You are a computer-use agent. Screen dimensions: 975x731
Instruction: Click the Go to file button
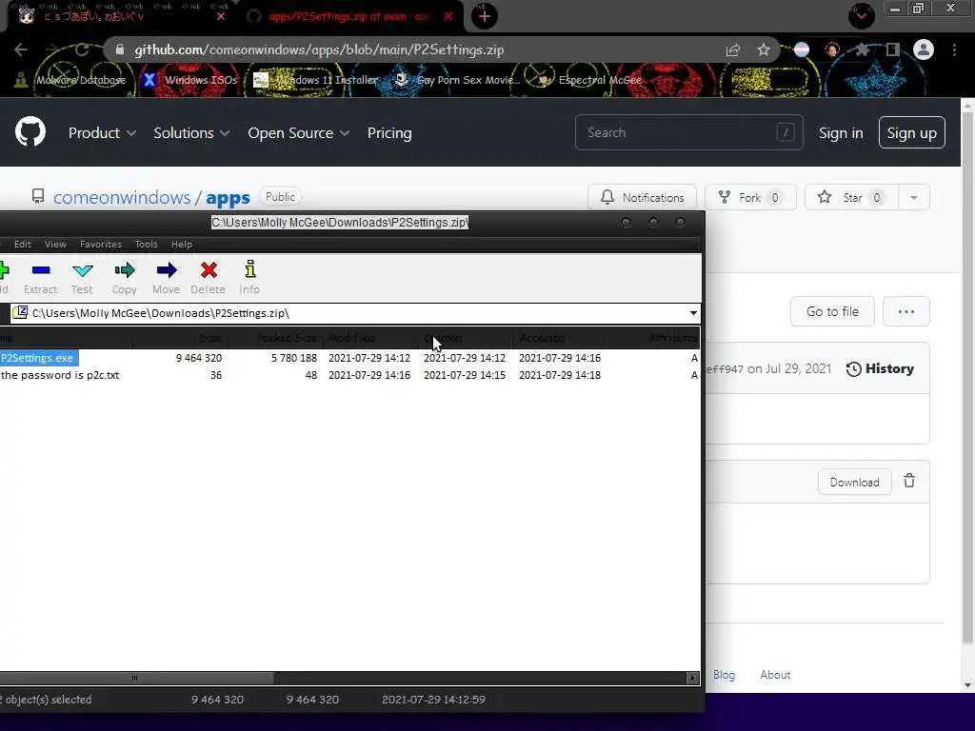pos(832,311)
